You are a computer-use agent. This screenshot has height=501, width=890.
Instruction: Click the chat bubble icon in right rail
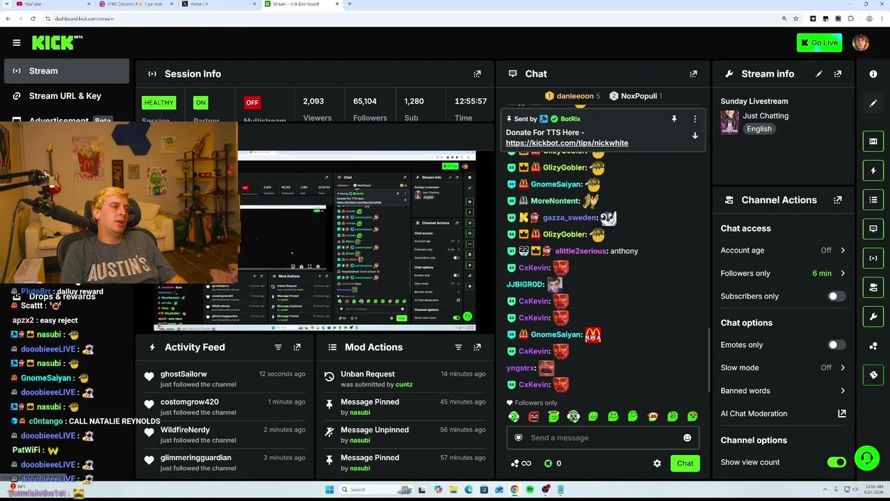point(873,228)
